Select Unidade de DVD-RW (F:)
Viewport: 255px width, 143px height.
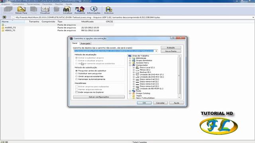click(x=151, y=75)
